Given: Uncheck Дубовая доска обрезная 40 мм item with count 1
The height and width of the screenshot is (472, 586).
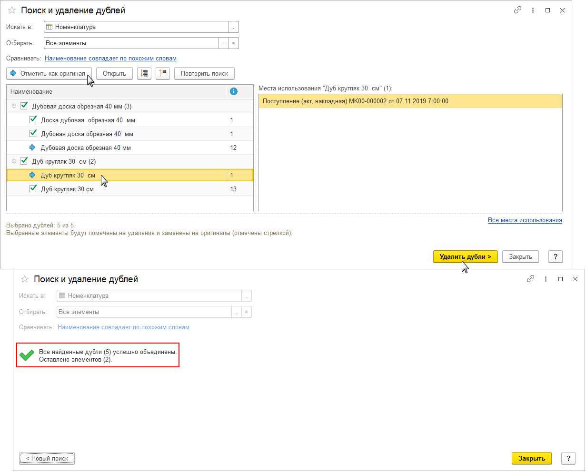Looking at the screenshot, I should point(33,134).
